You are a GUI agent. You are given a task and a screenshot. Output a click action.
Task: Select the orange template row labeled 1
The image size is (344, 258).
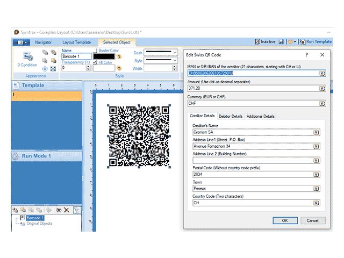47,96
